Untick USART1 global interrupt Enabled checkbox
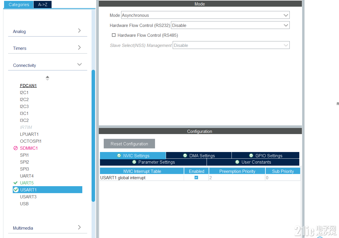This screenshot has height=238, width=339. click(196, 177)
